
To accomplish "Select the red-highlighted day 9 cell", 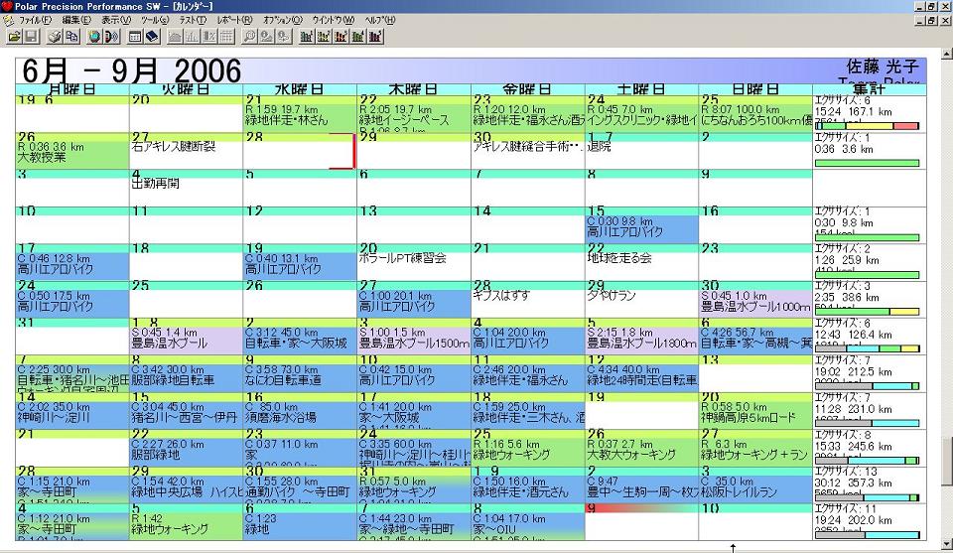I will click(641, 521).
